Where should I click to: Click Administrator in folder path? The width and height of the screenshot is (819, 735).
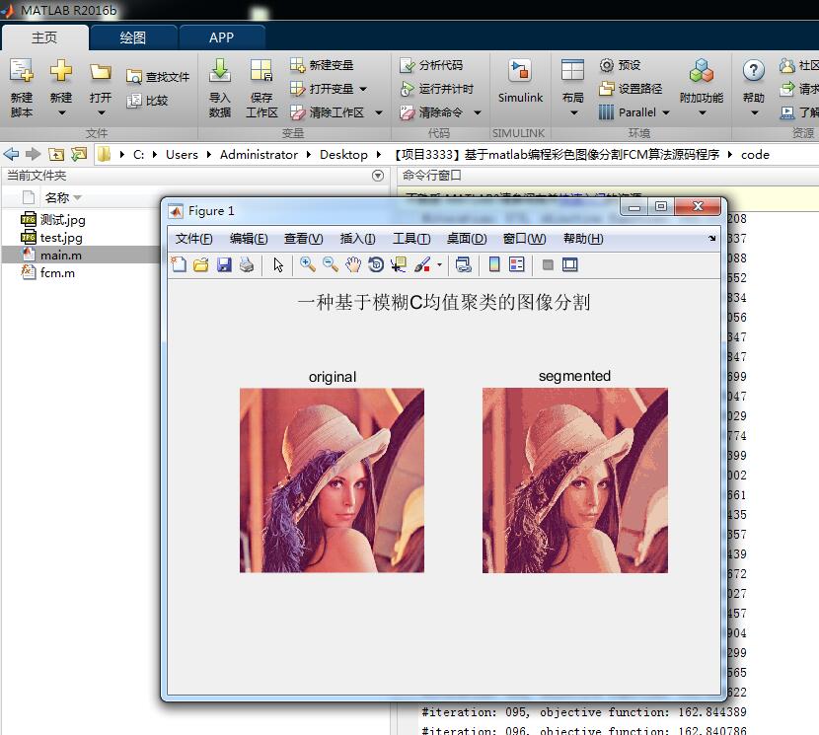259,155
